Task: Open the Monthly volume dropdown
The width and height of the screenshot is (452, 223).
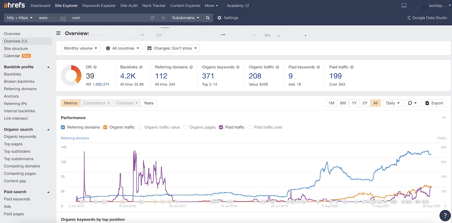Action: [80, 48]
